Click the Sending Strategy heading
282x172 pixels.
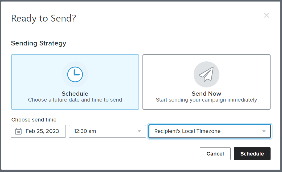click(x=39, y=43)
